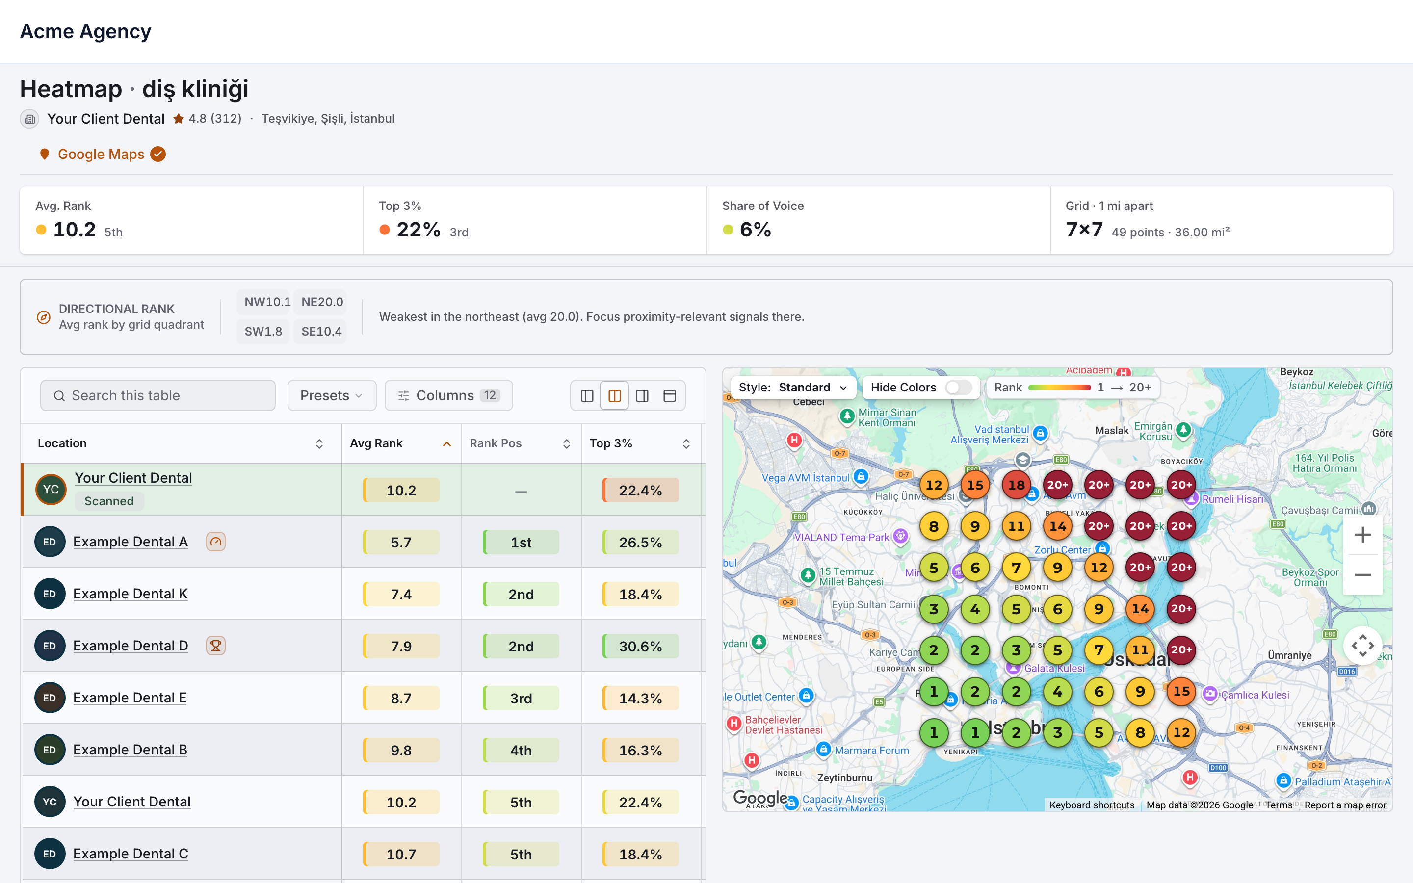The width and height of the screenshot is (1413, 883).
Task: Zoom out on the map
Action: pyautogui.click(x=1362, y=575)
